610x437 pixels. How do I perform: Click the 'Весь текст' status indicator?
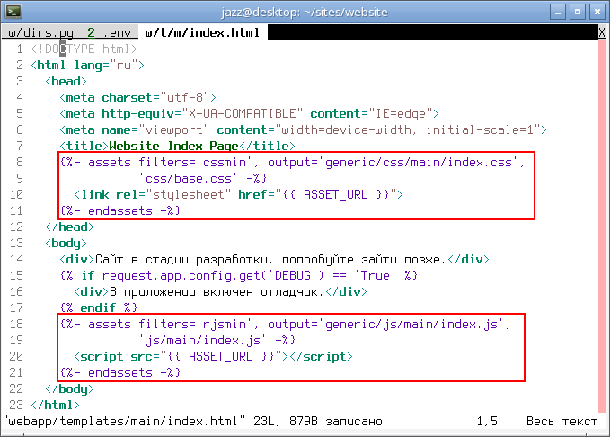(561, 422)
